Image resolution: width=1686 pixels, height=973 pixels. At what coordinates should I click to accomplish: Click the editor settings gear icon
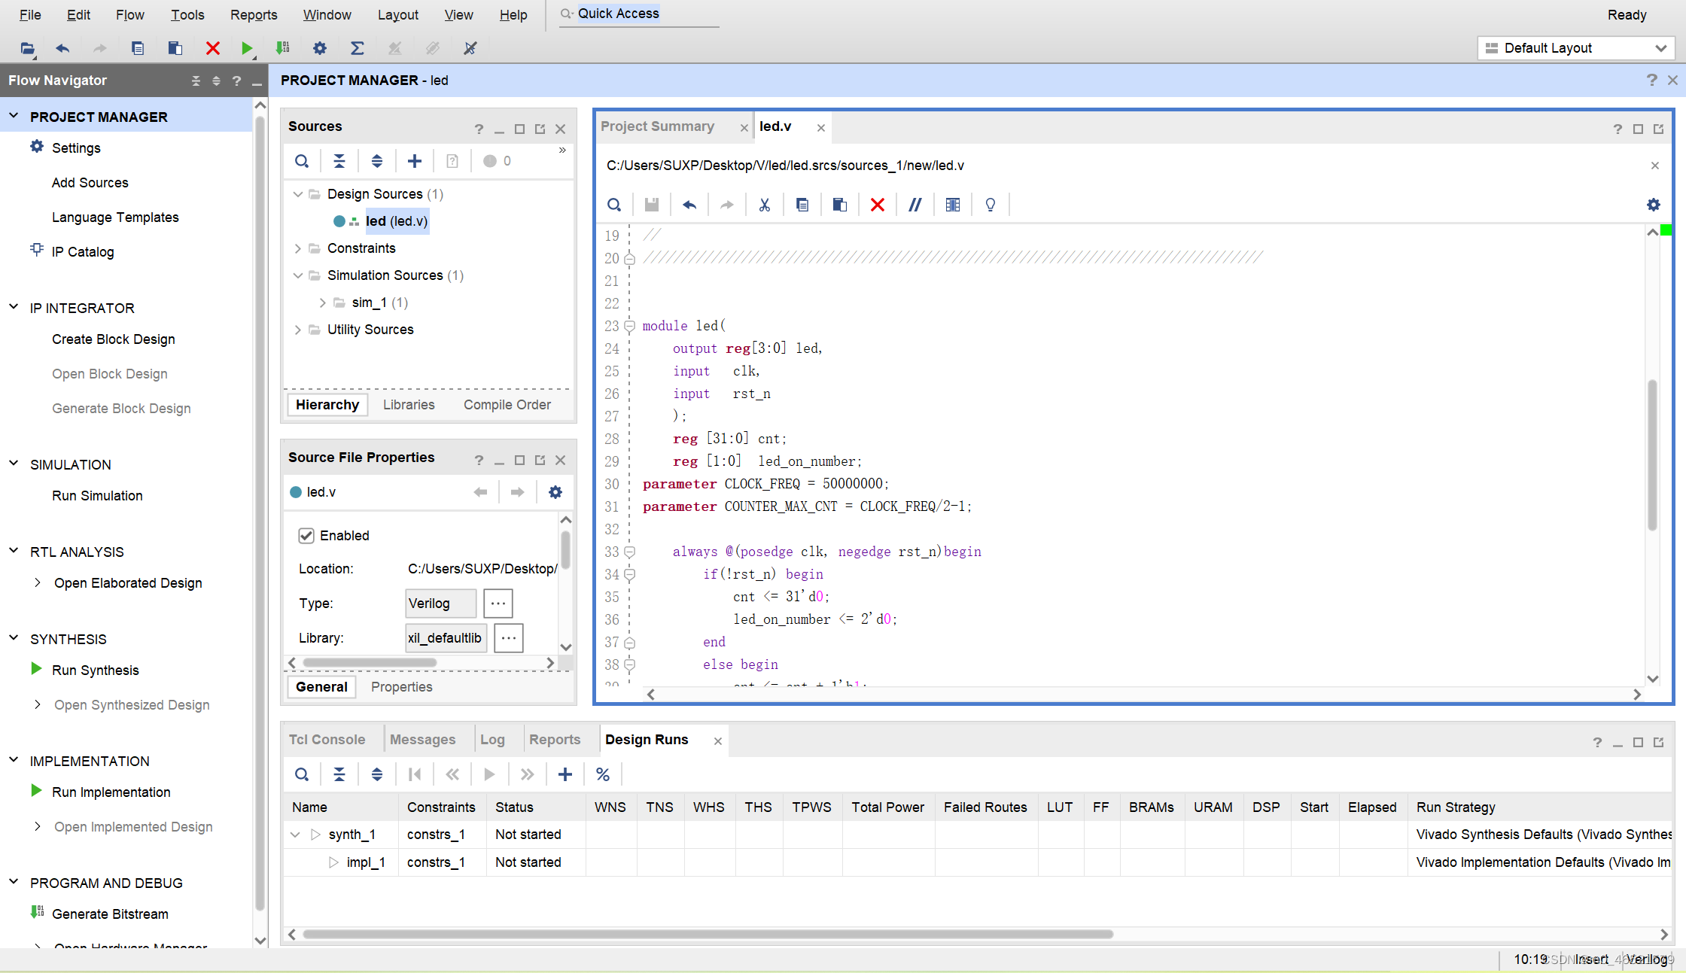(x=1654, y=205)
